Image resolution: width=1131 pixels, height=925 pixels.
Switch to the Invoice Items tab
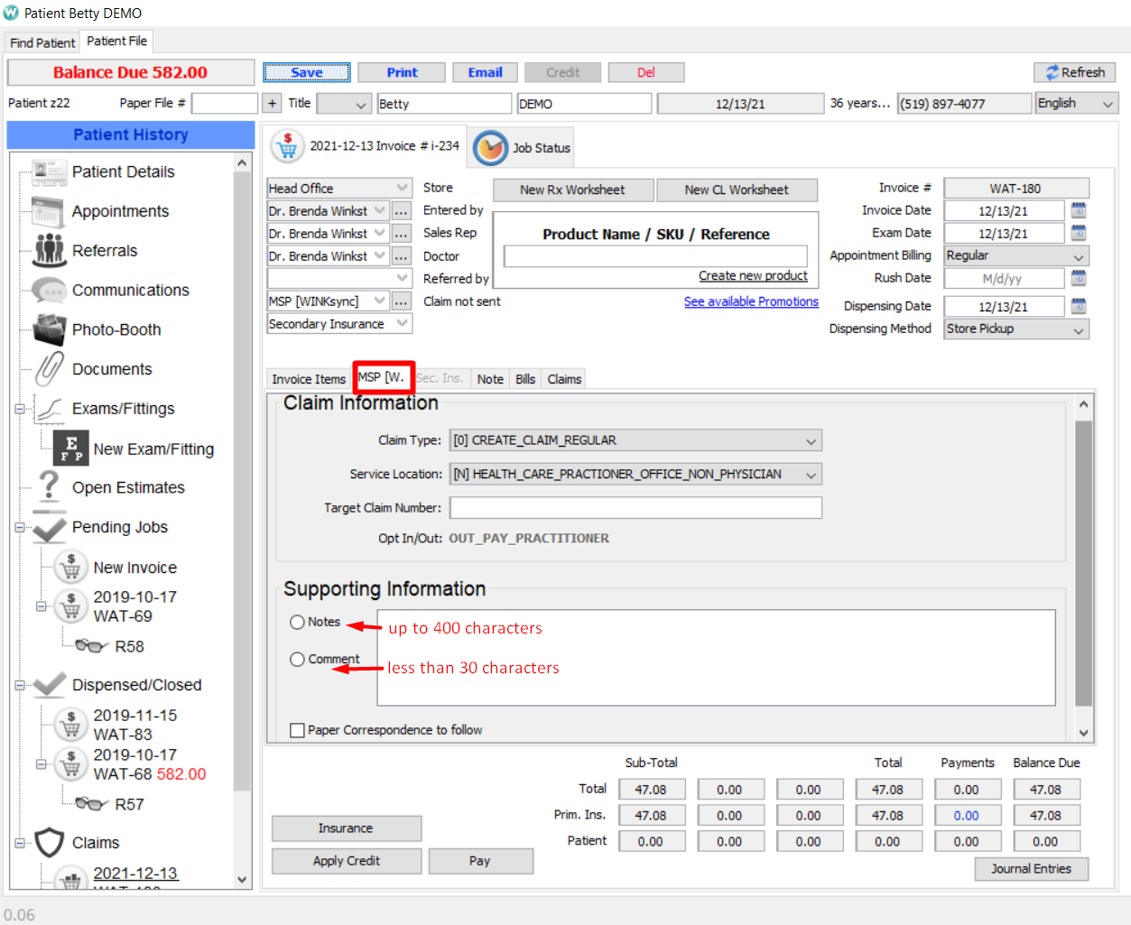[x=308, y=379]
